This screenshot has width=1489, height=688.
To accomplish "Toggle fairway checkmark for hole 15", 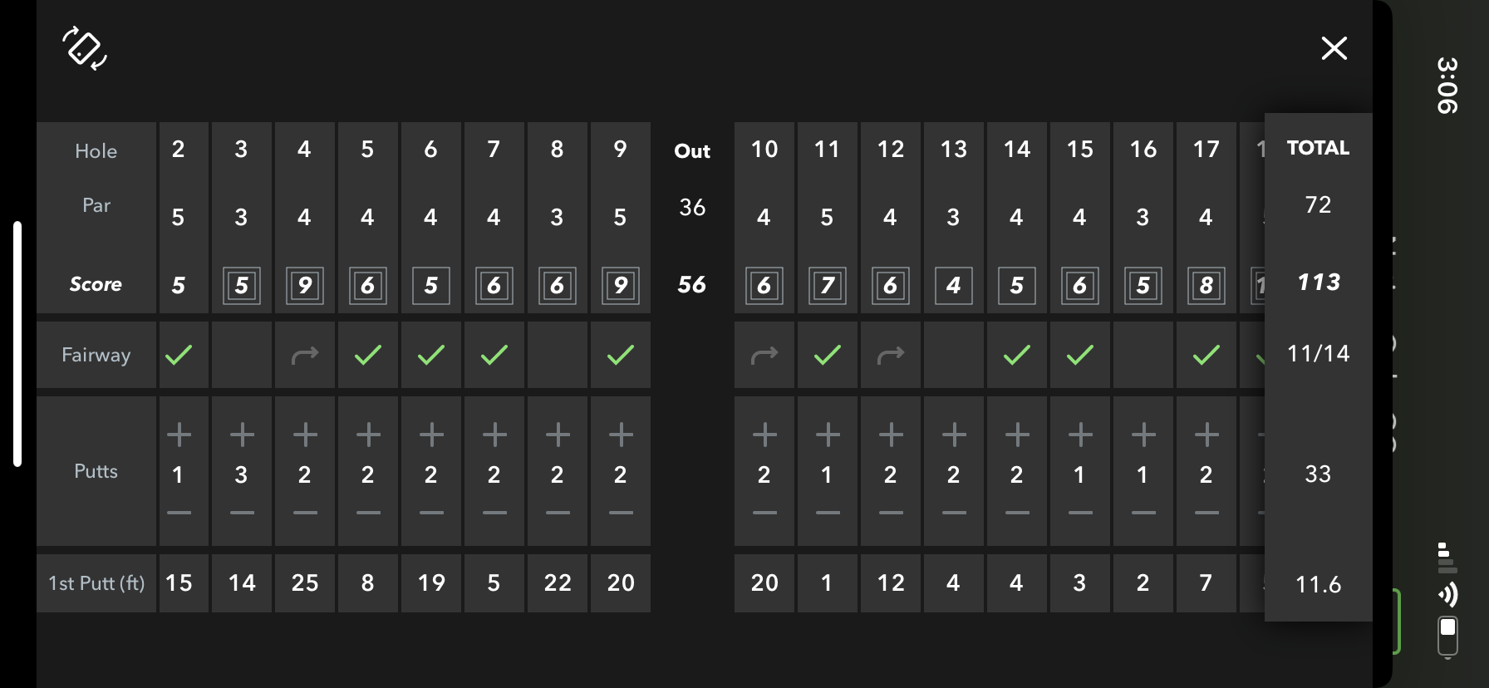I will (x=1080, y=355).
